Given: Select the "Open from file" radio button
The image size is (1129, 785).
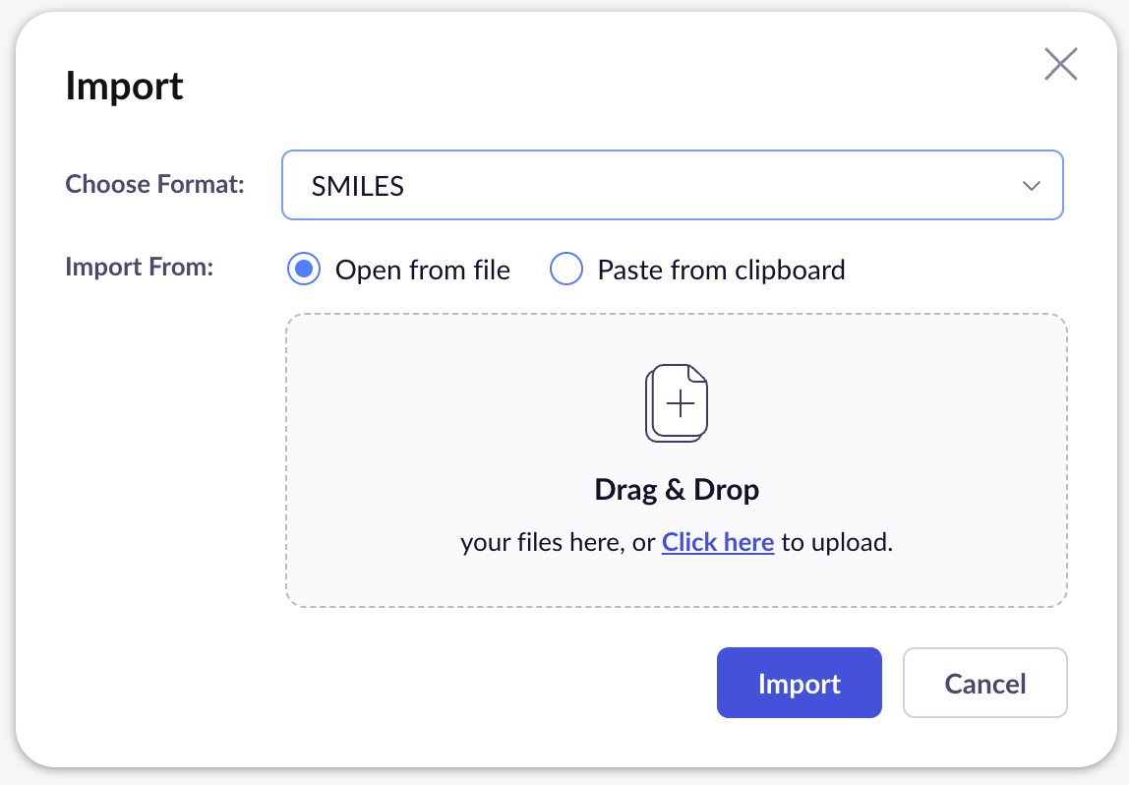Looking at the screenshot, I should click(x=304, y=269).
